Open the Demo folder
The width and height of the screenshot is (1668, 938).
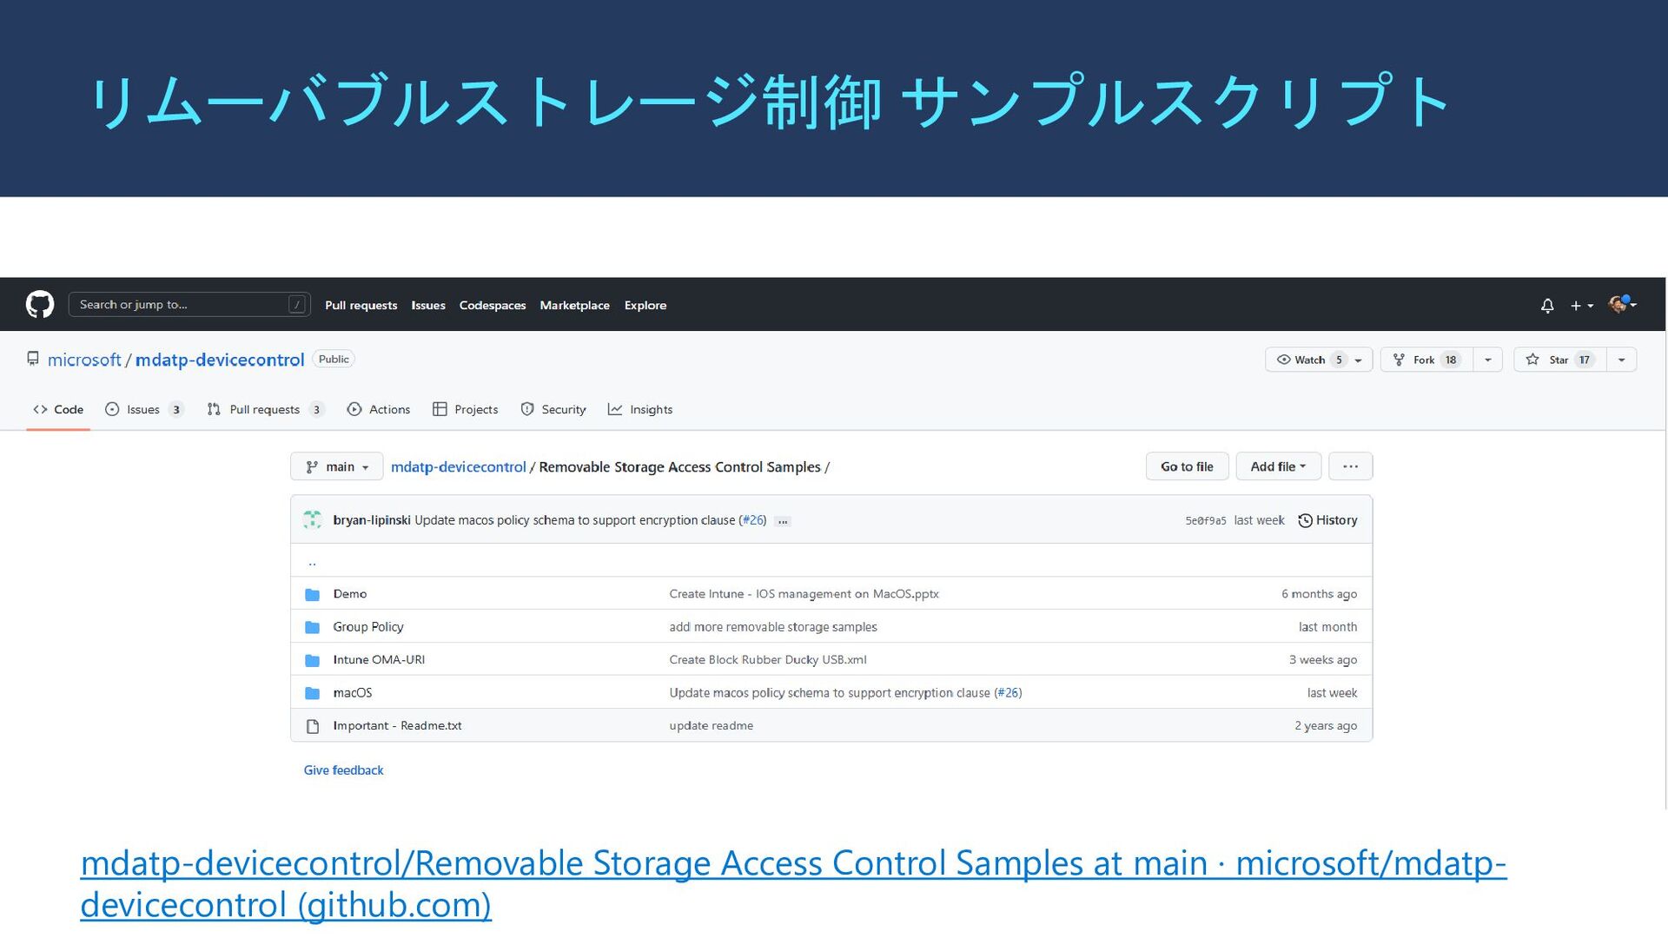(x=350, y=594)
